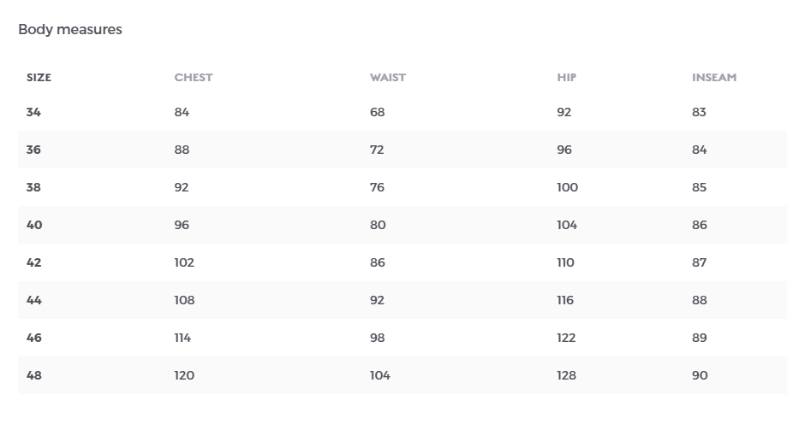
Task: Click inseam value 90 for size 48
Action: 700,375
